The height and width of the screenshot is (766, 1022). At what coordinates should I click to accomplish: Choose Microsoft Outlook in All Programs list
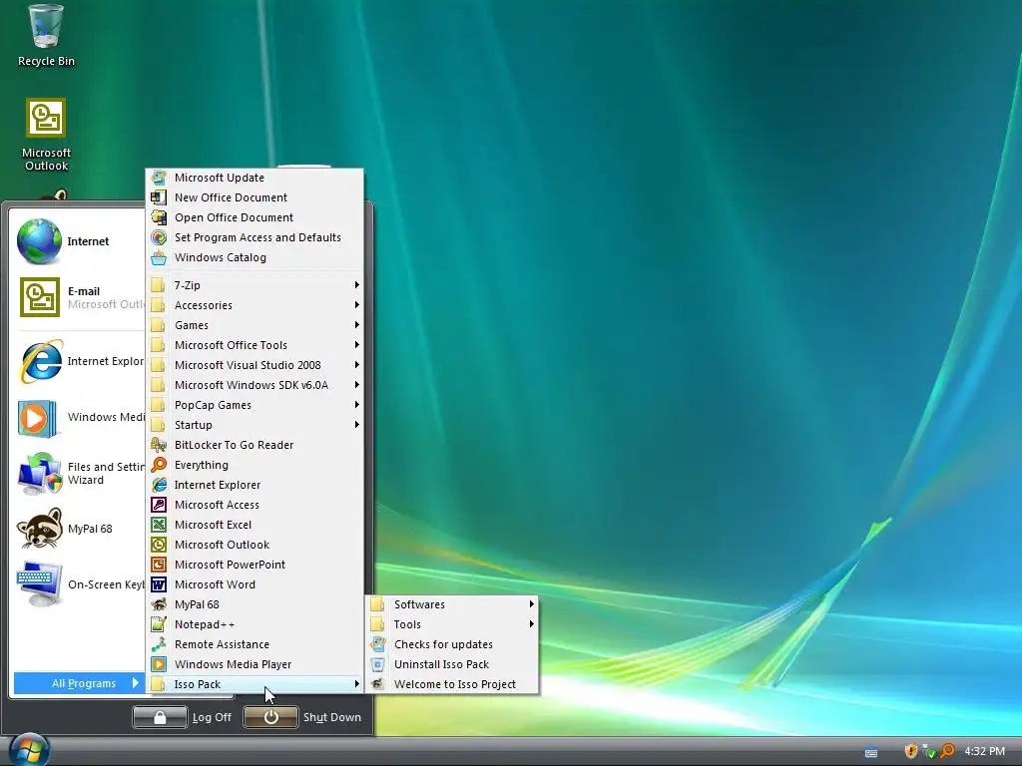[x=255, y=545]
